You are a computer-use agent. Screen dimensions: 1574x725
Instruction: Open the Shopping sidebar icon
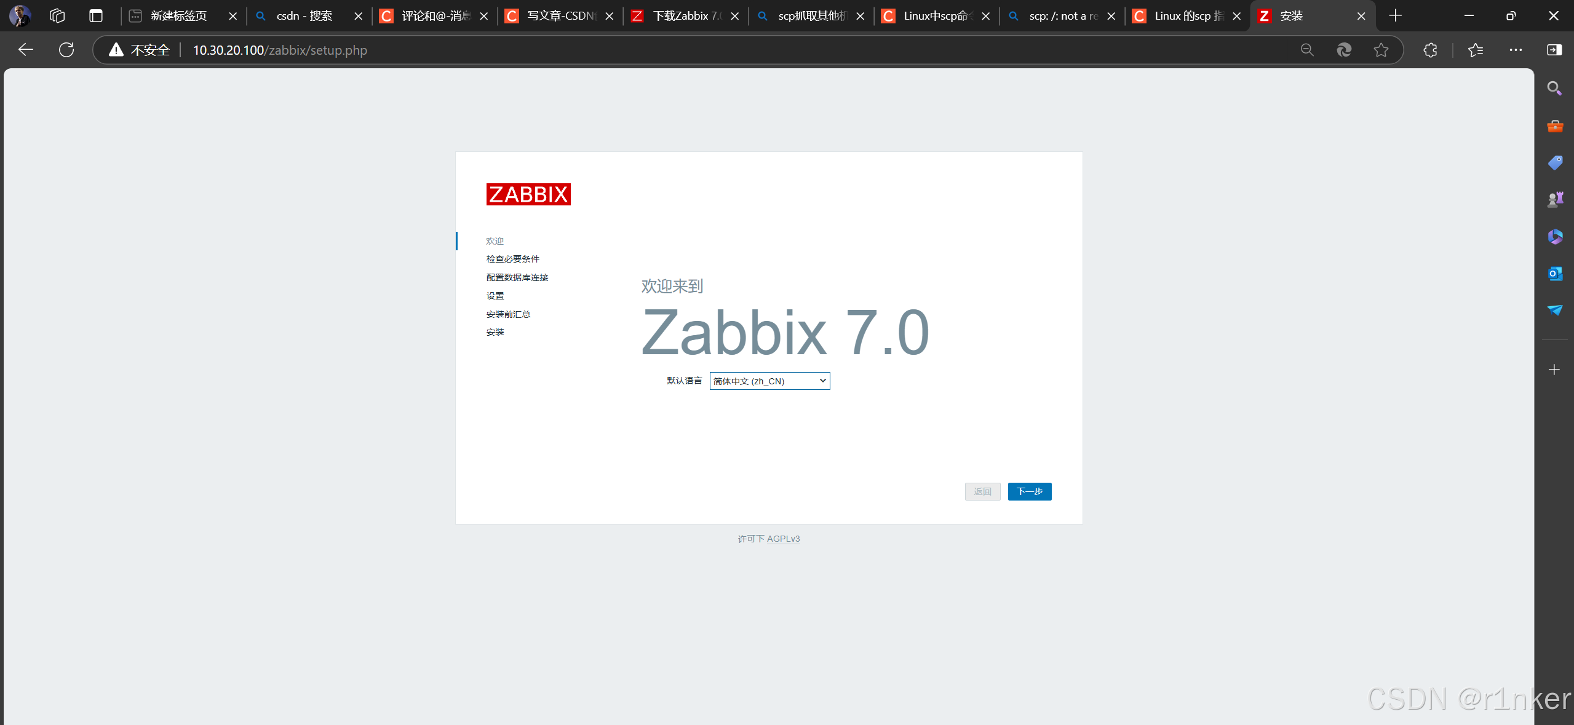1554,162
